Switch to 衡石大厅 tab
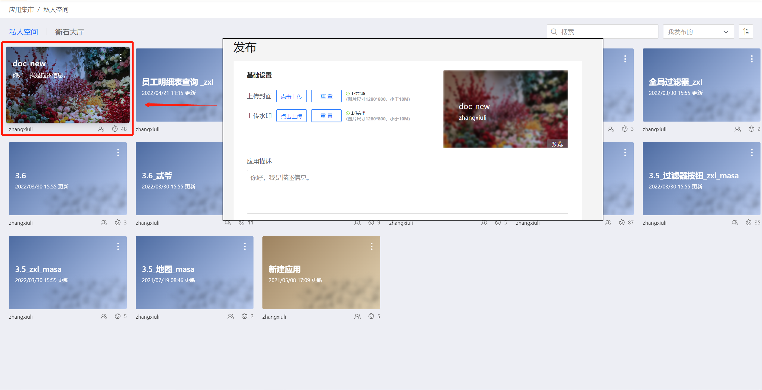The image size is (762, 390). (x=69, y=32)
